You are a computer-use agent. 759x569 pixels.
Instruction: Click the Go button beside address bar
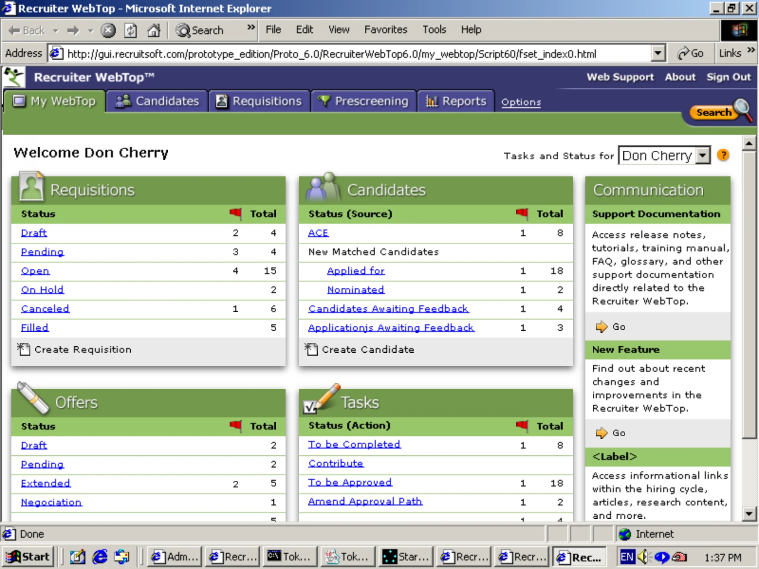click(691, 53)
